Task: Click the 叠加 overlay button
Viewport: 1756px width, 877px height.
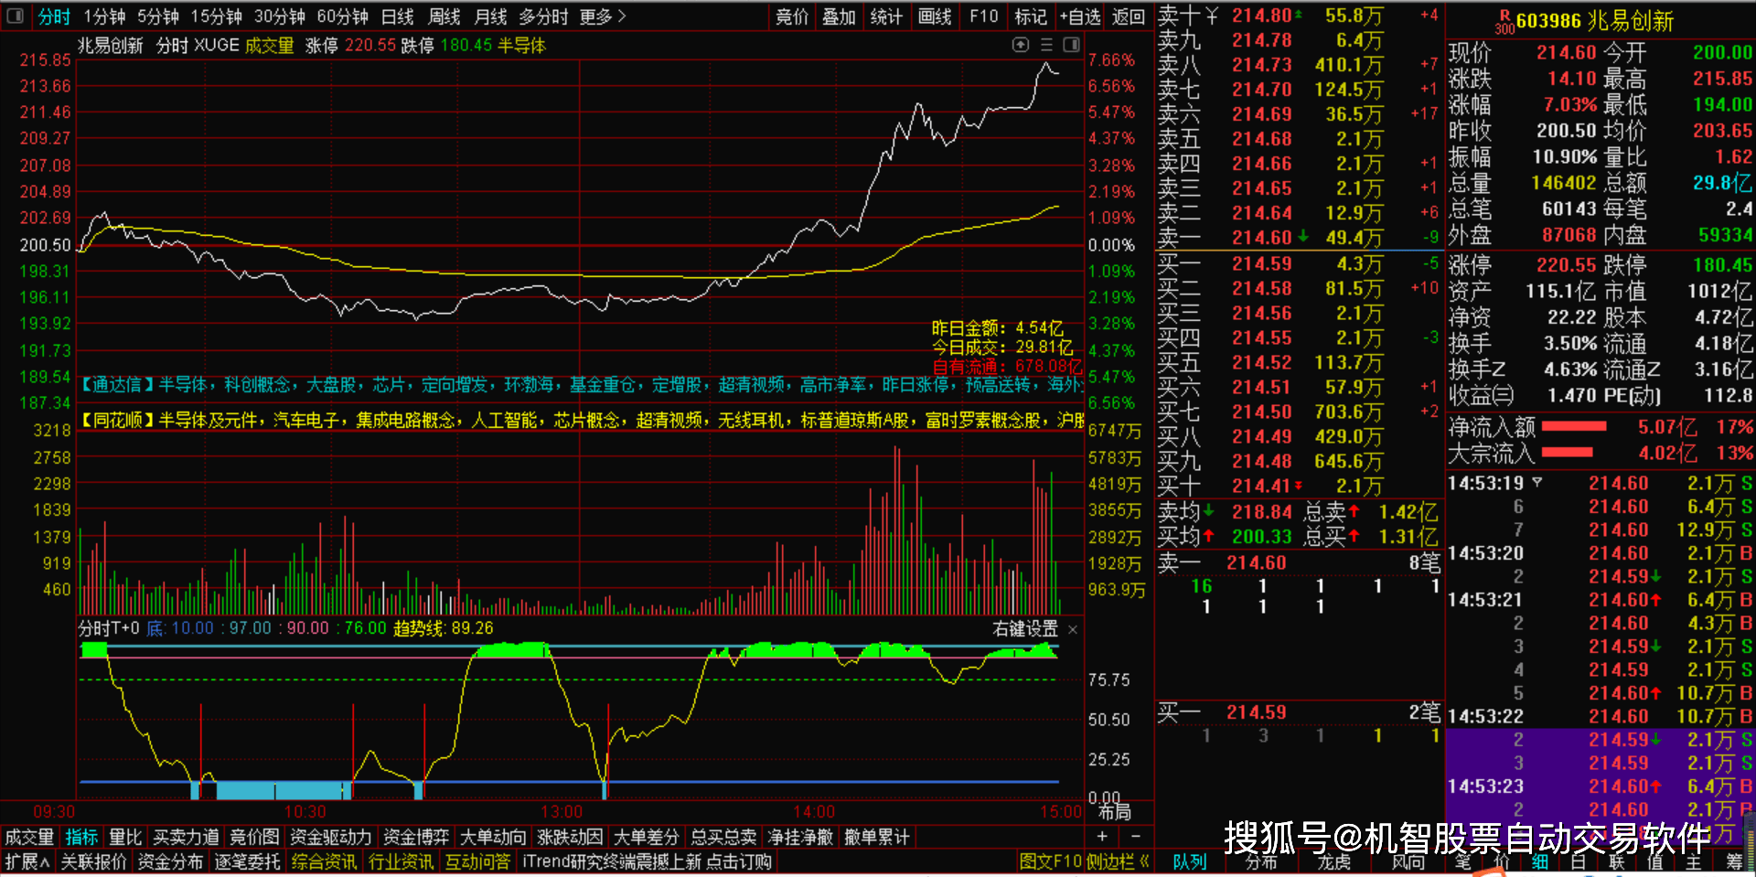Action: coord(839,16)
